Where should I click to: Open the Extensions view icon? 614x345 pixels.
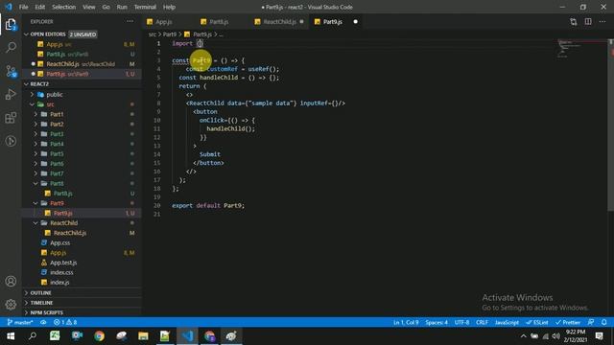coord(11,118)
